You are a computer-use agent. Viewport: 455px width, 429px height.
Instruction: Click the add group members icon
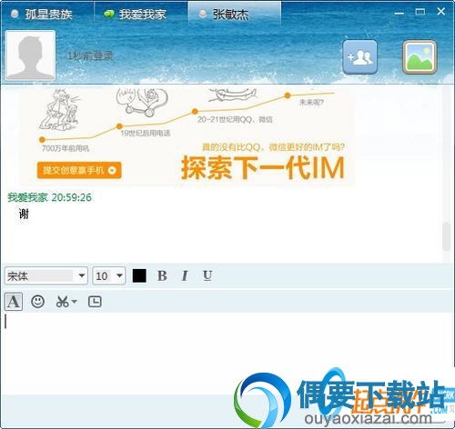[x=359, y=56]
